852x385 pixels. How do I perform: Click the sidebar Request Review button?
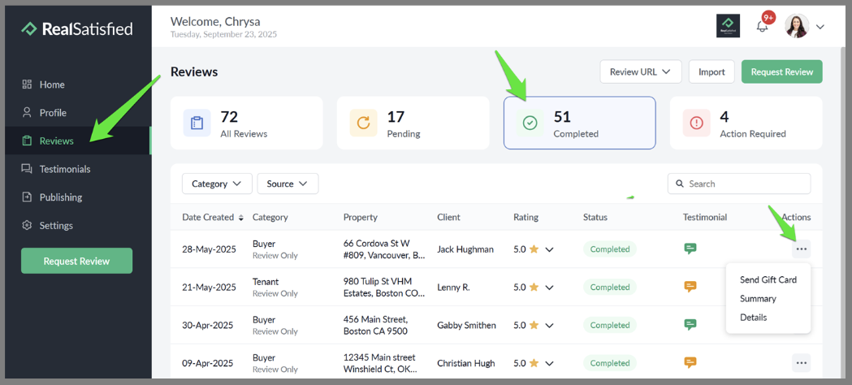[76, 261]
